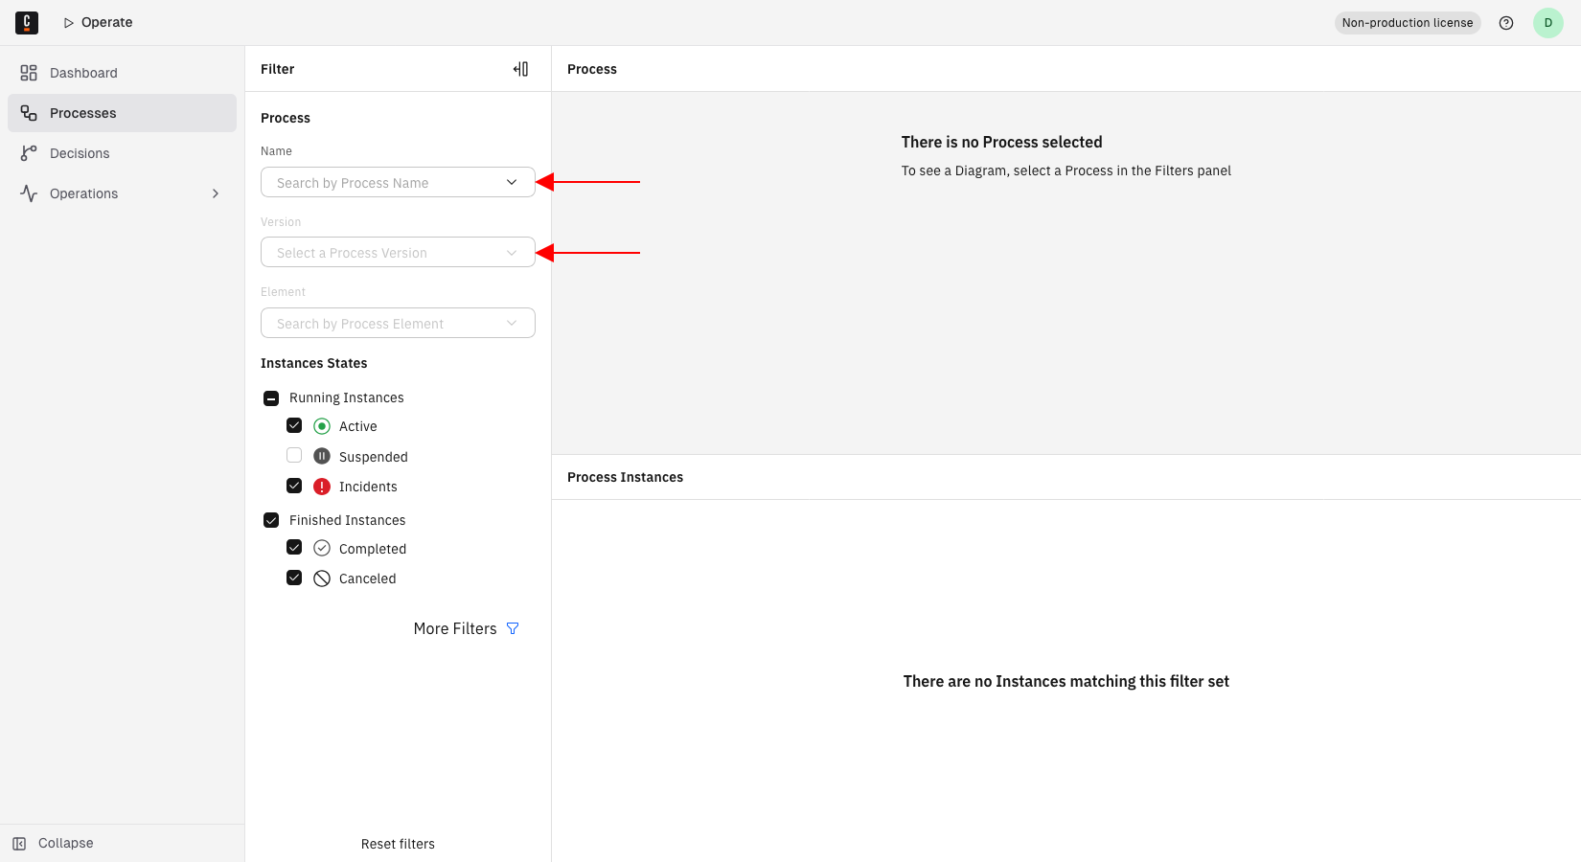Click the green Active state icon

[322, 426]
